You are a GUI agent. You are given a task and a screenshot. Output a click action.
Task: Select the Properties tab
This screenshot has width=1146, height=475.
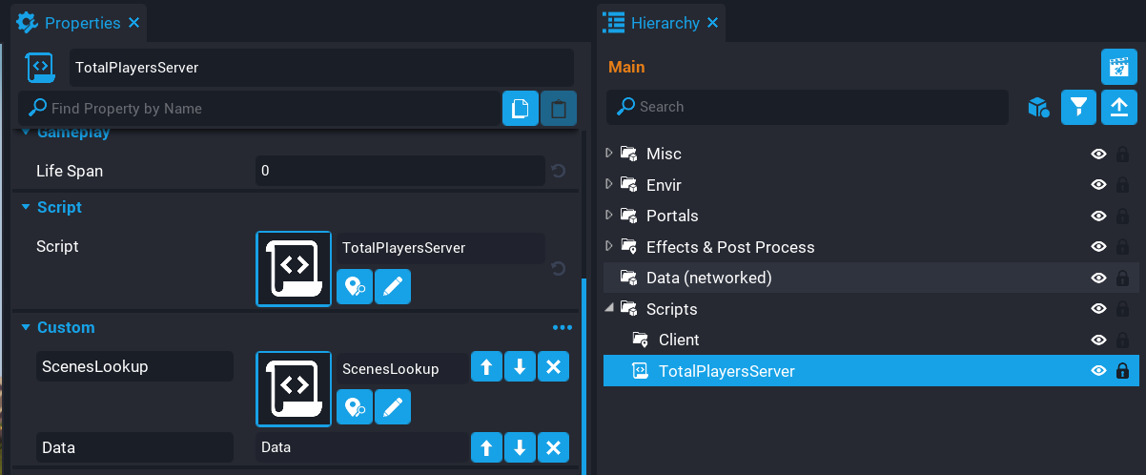81,22
